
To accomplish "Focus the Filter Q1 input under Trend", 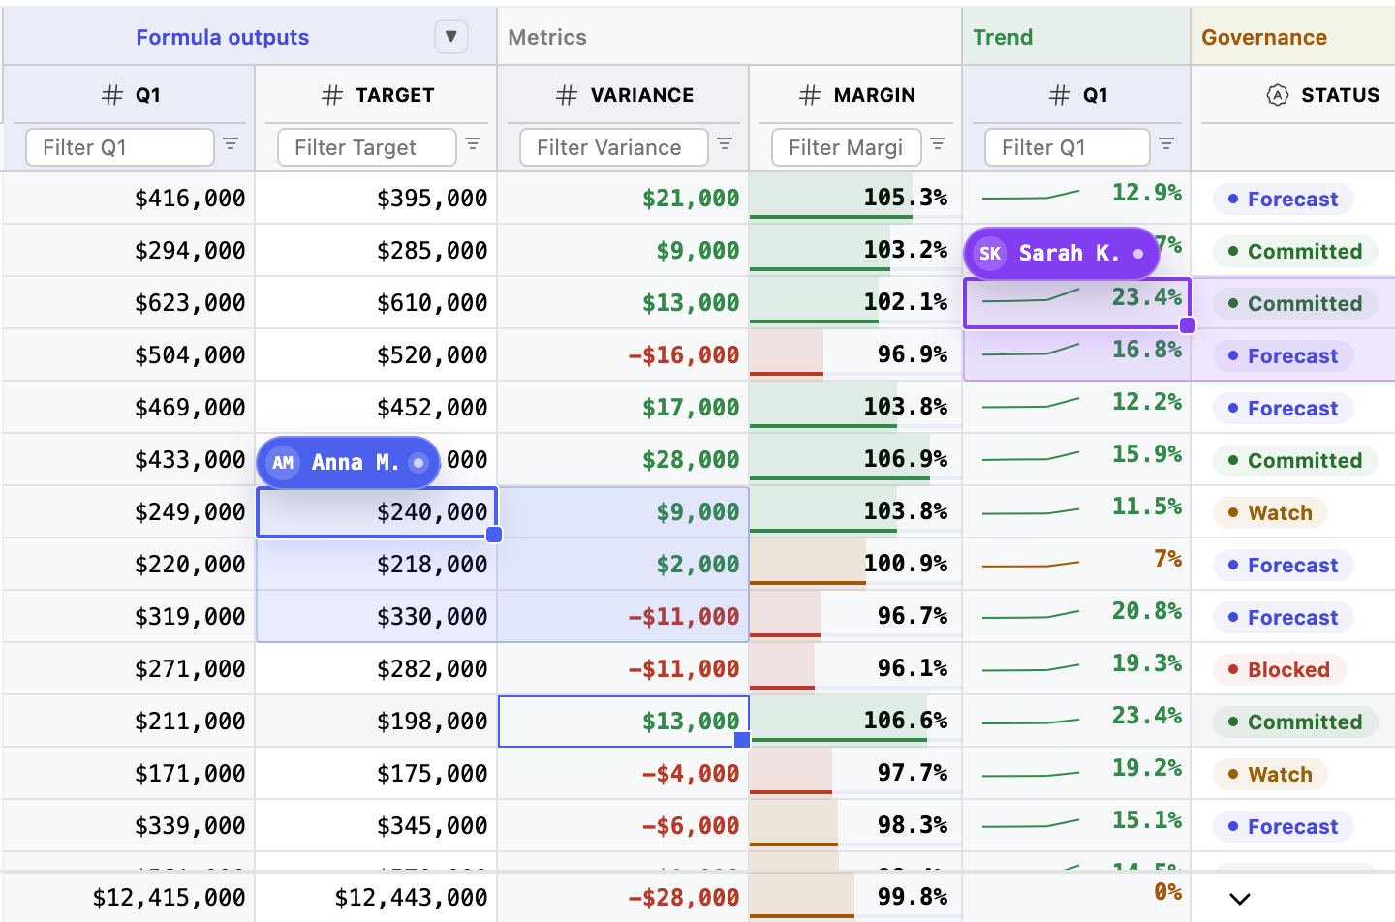I will (x=1068, y=147).
